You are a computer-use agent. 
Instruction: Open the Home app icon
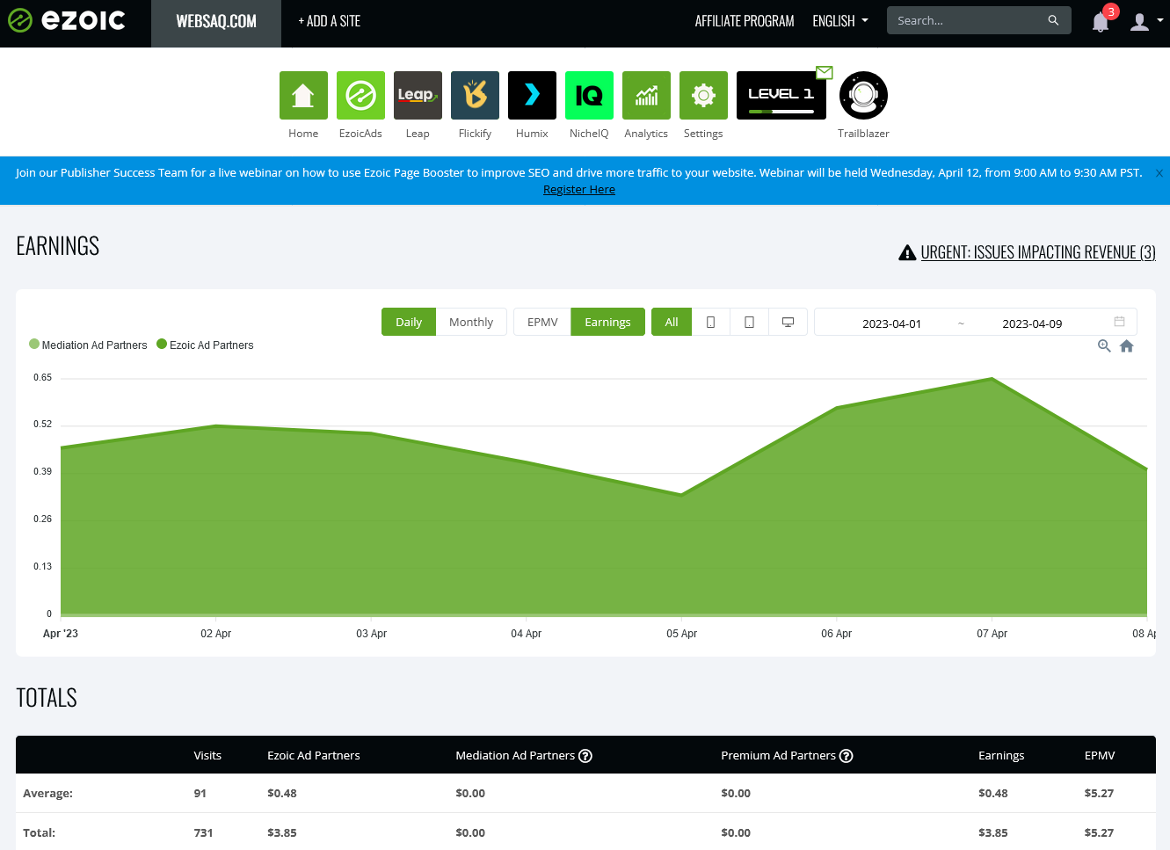(303, 95)
